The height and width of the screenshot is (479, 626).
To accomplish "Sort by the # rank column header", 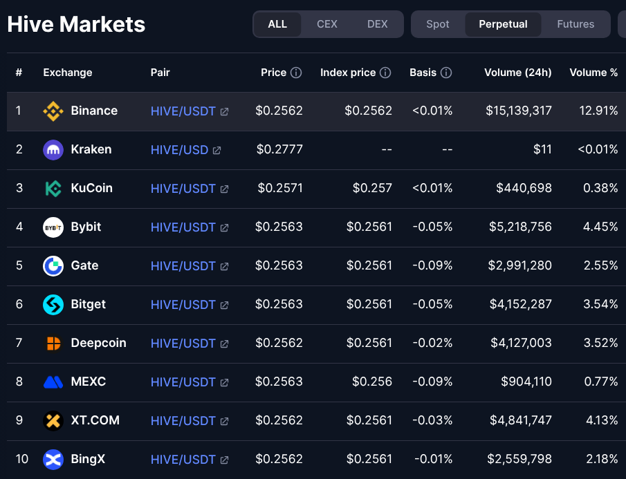I will click(x=19, y=73).
